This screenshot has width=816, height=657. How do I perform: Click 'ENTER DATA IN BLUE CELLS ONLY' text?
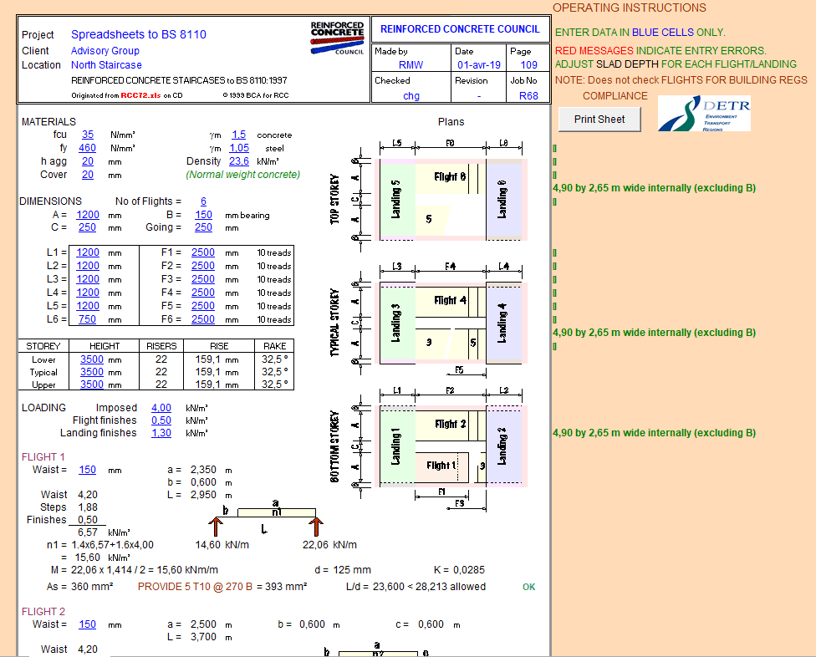[640, 33]
